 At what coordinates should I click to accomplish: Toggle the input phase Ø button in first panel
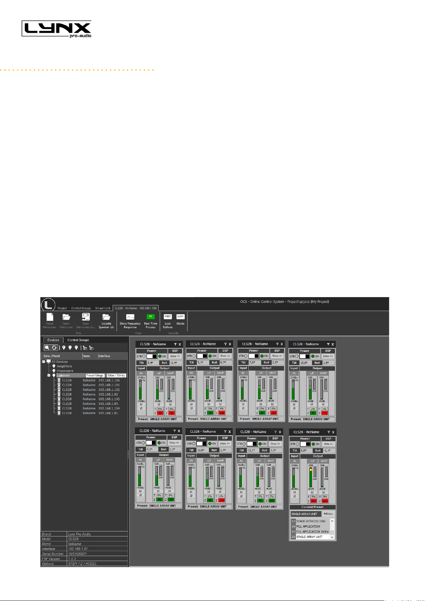coord(141,409)
